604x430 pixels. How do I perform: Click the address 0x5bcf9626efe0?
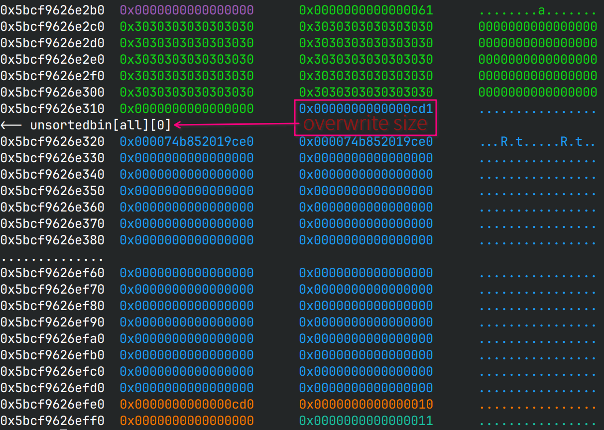click(52, 404)
